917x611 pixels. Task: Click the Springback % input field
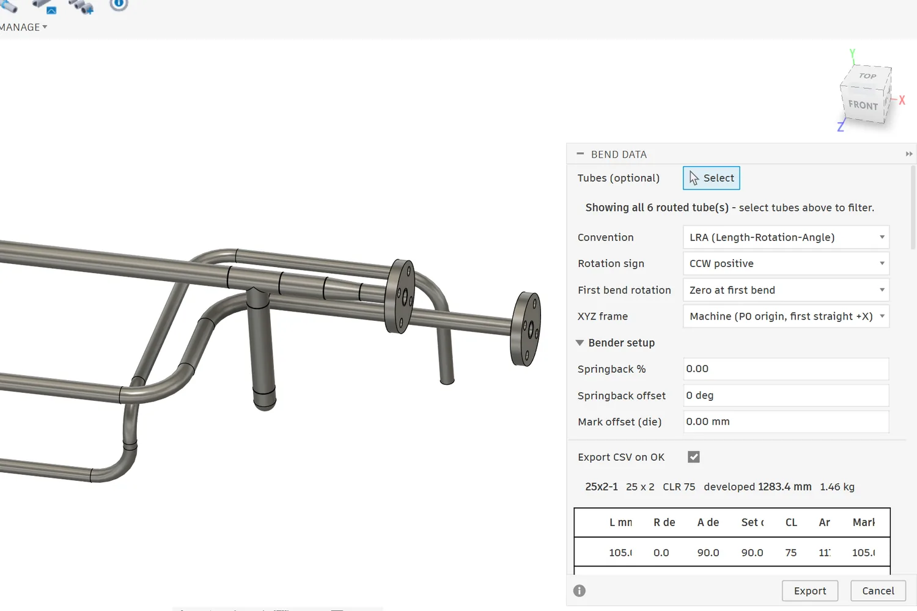(786, 369)
